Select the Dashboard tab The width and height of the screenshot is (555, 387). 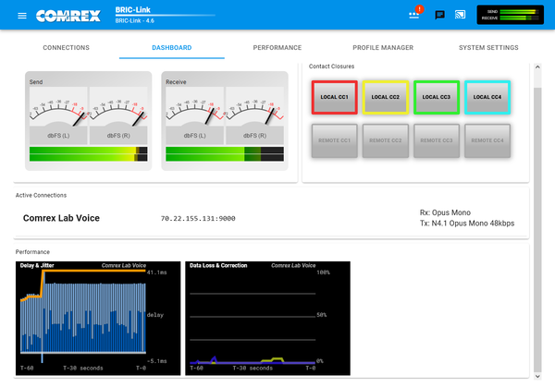pos(172,48)
